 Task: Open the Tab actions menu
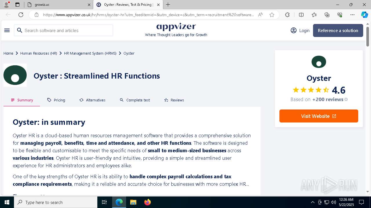click(17, 5)
